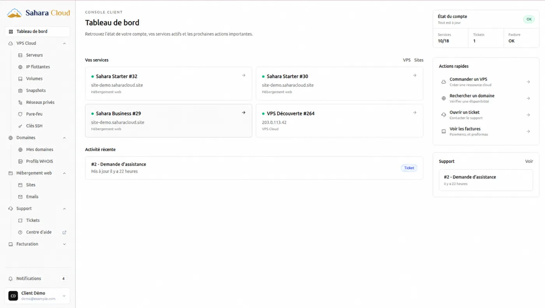This screenshot has height=308, width=545.
Task: Open Demande d'assistance in Activité récente
Action: (254, 168)
